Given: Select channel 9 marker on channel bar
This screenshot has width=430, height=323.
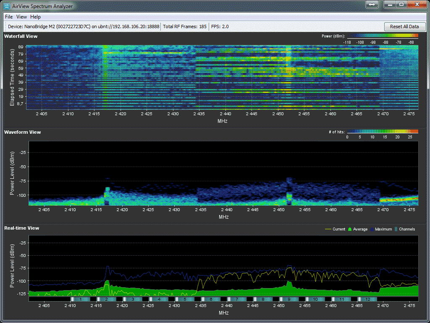Looking at the screenshot, I should [x=289, y=299].
